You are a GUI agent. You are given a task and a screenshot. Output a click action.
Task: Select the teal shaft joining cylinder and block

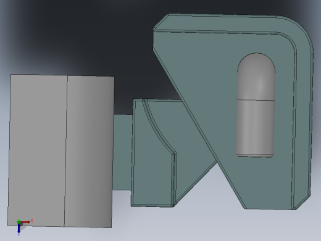click(122, 152)
